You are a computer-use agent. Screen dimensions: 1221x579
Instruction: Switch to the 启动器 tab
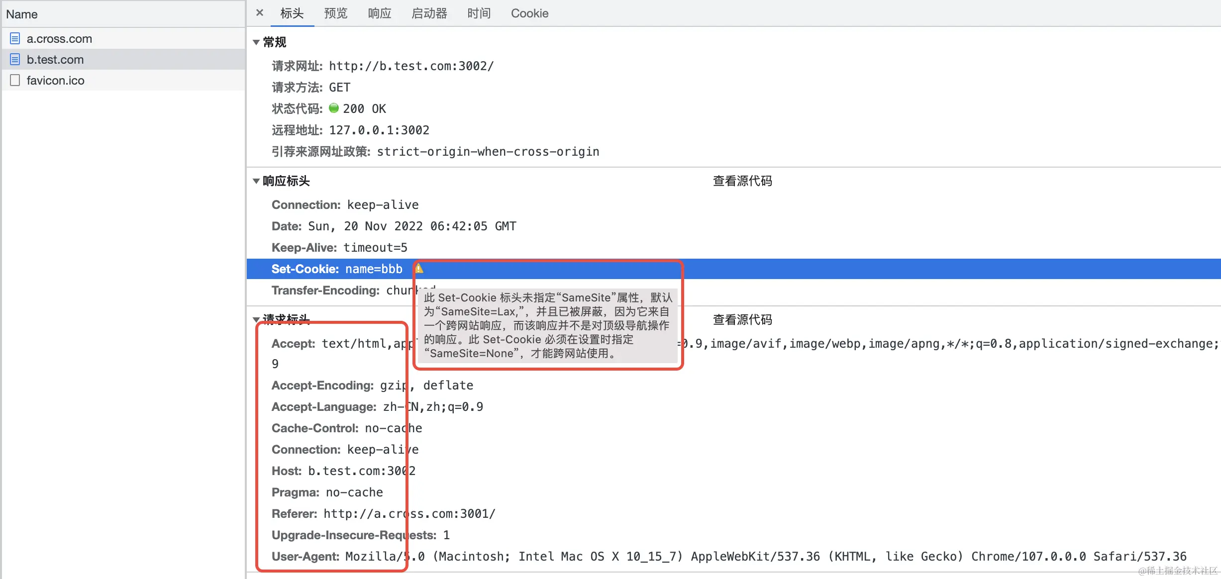(429, 13)
